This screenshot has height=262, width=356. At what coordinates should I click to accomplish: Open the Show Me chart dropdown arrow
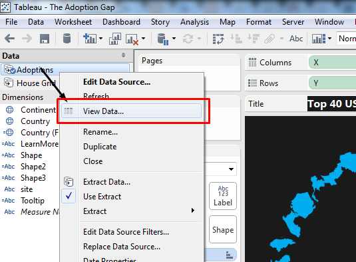coord(329,39)
